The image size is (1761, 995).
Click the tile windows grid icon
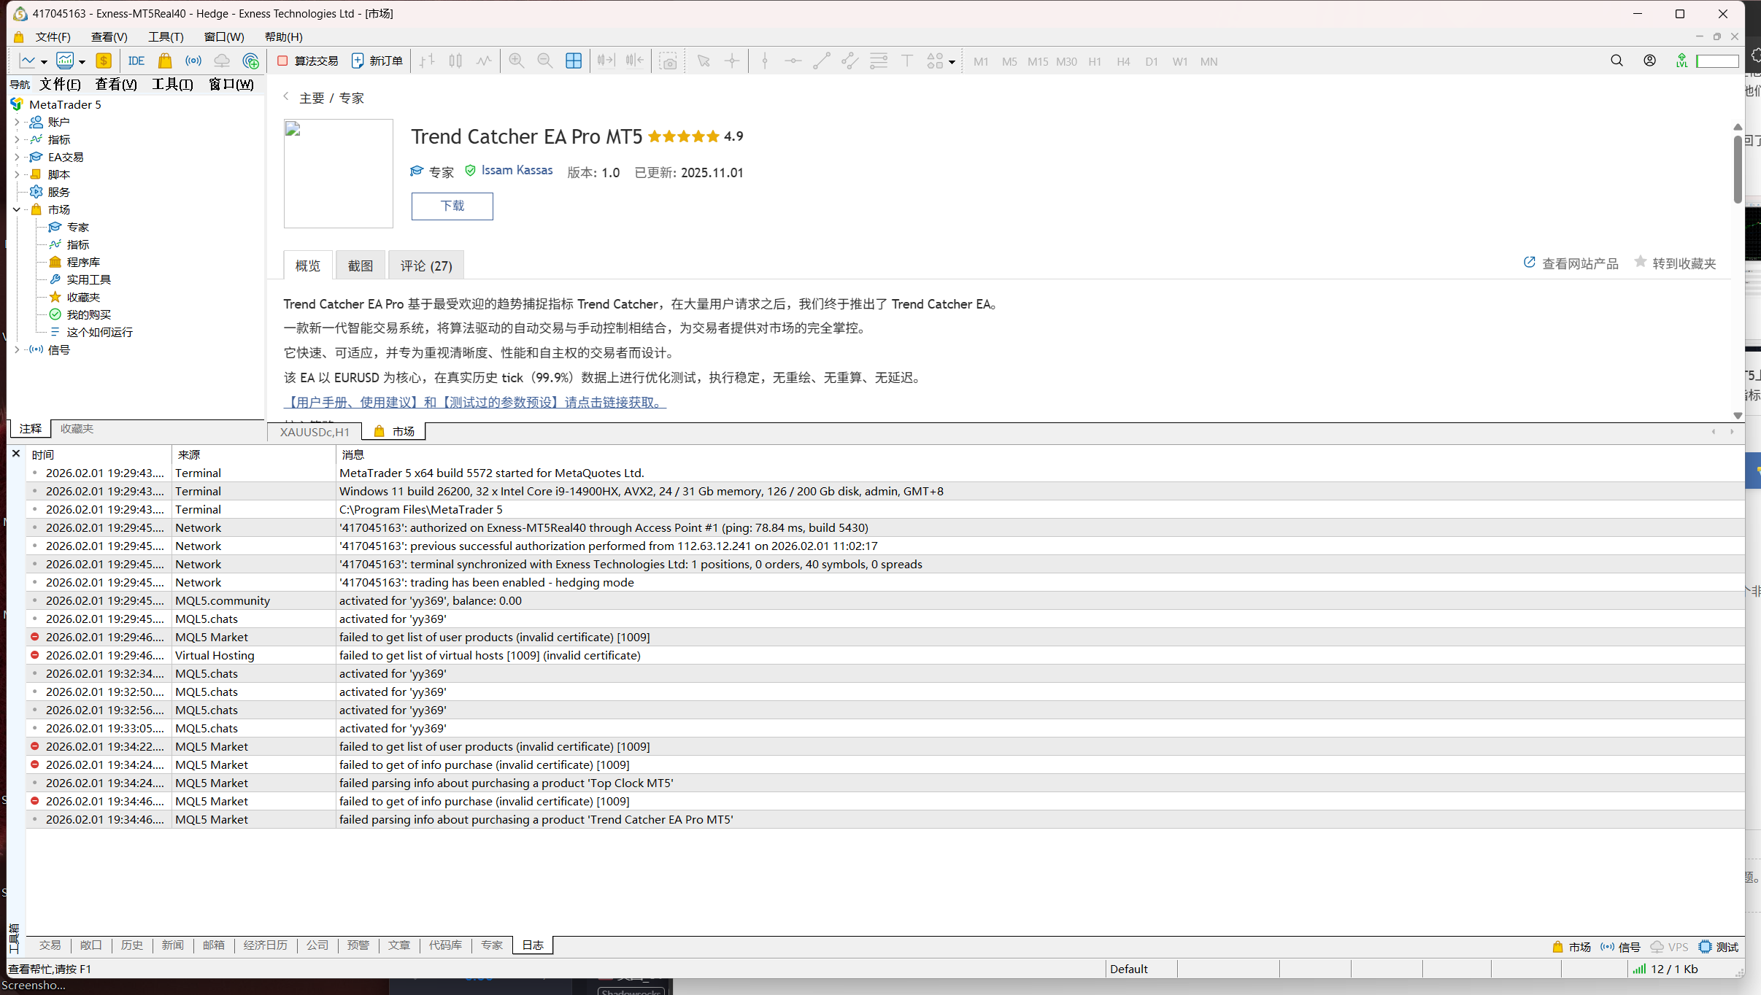tap(574, 61)
